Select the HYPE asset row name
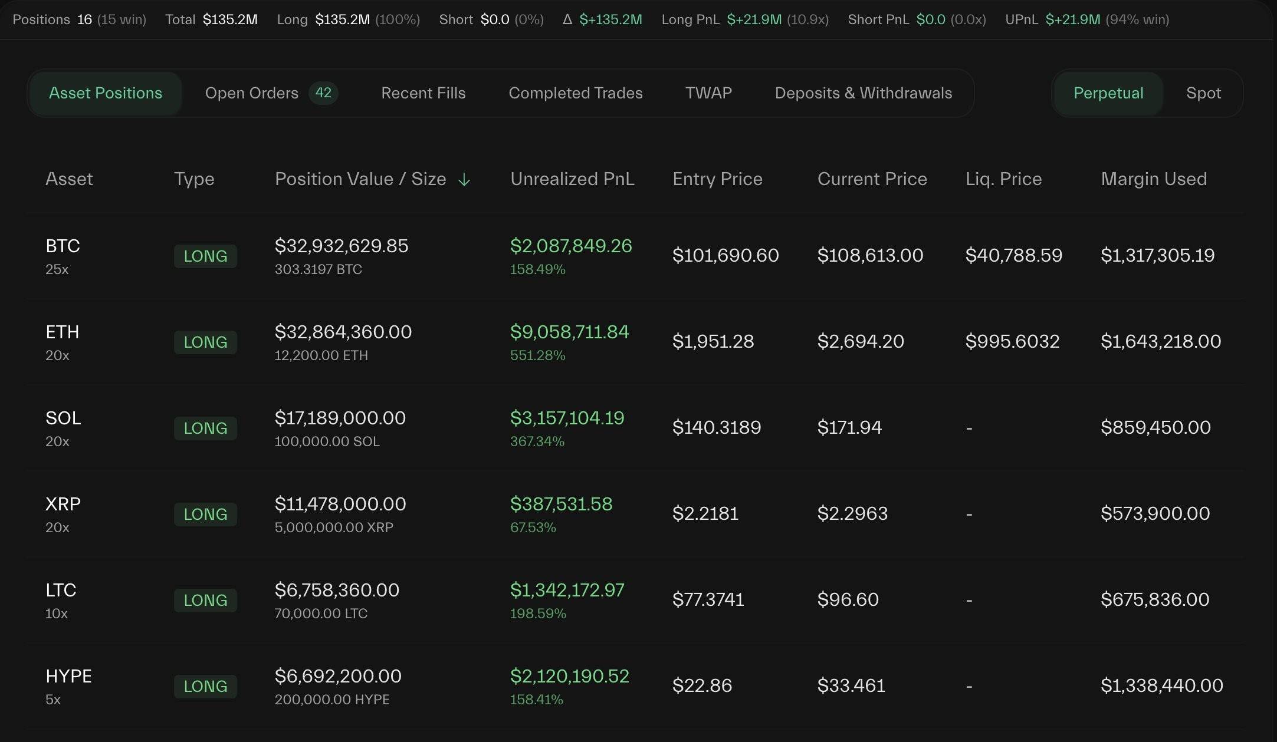 coord(68,676)
